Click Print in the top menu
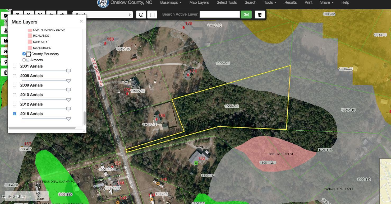The height and width of the screenshot is (204, 391). 309,2
